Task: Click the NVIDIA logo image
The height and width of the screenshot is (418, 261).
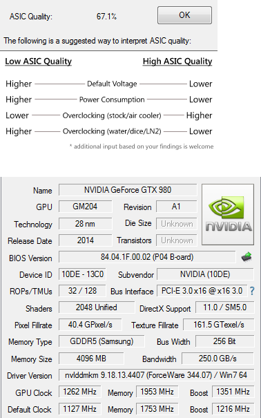Action: click(x=228, y=214)
